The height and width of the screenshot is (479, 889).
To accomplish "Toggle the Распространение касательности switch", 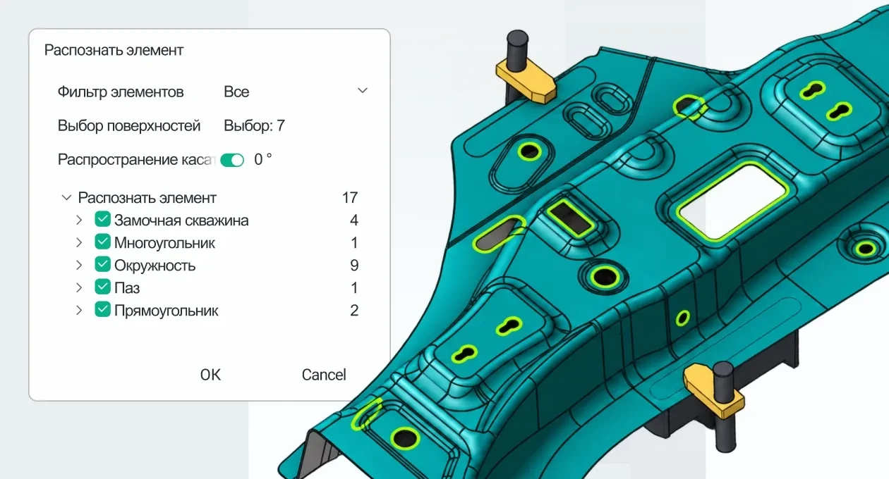I will [x=232, y=160].
